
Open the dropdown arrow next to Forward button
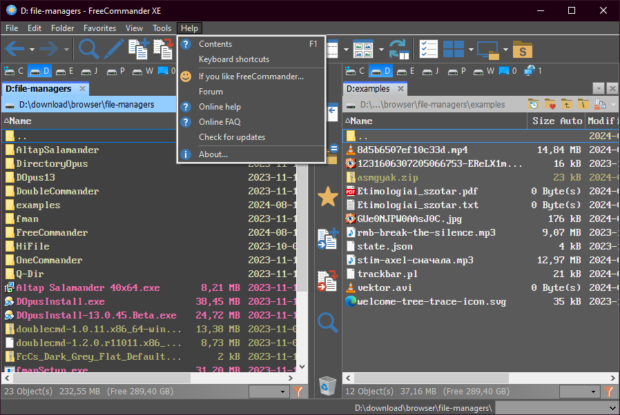[67, 50]
